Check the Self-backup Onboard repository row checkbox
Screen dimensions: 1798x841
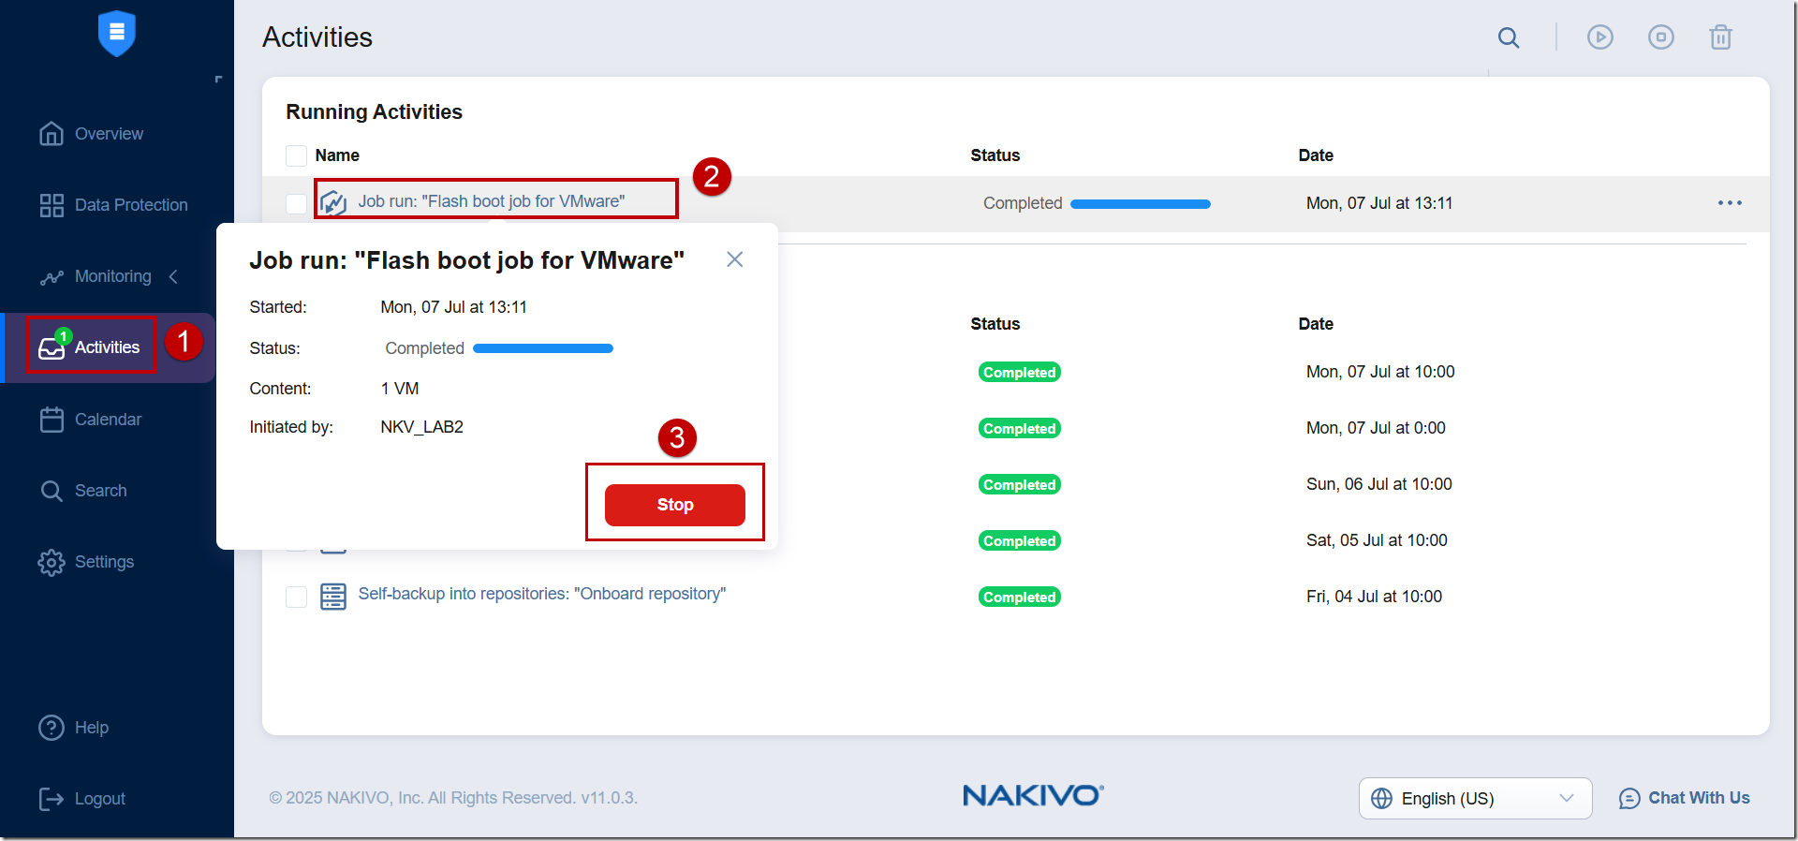coord(296,597)
